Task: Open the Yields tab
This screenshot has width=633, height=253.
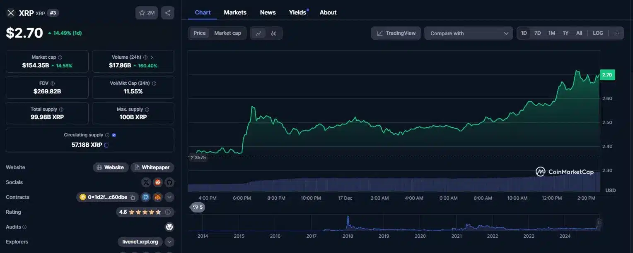Action: tap(298, 12)
